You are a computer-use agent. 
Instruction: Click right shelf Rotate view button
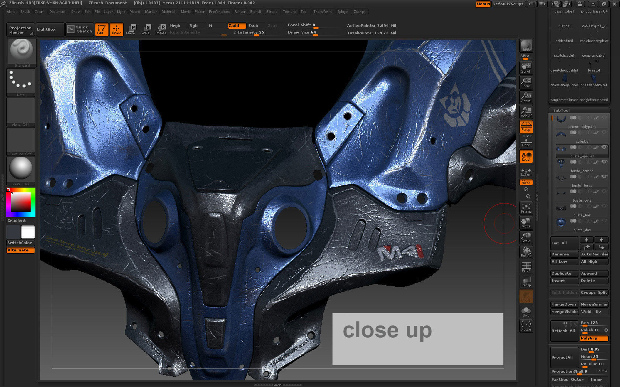(526, 252)
